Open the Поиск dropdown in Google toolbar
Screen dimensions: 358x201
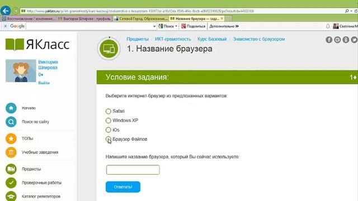[x=176, y=26]
